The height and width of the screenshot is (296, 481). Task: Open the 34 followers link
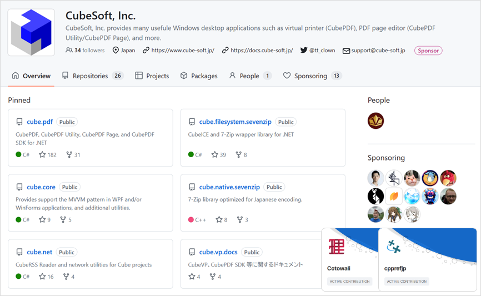[x=85, y=51]
